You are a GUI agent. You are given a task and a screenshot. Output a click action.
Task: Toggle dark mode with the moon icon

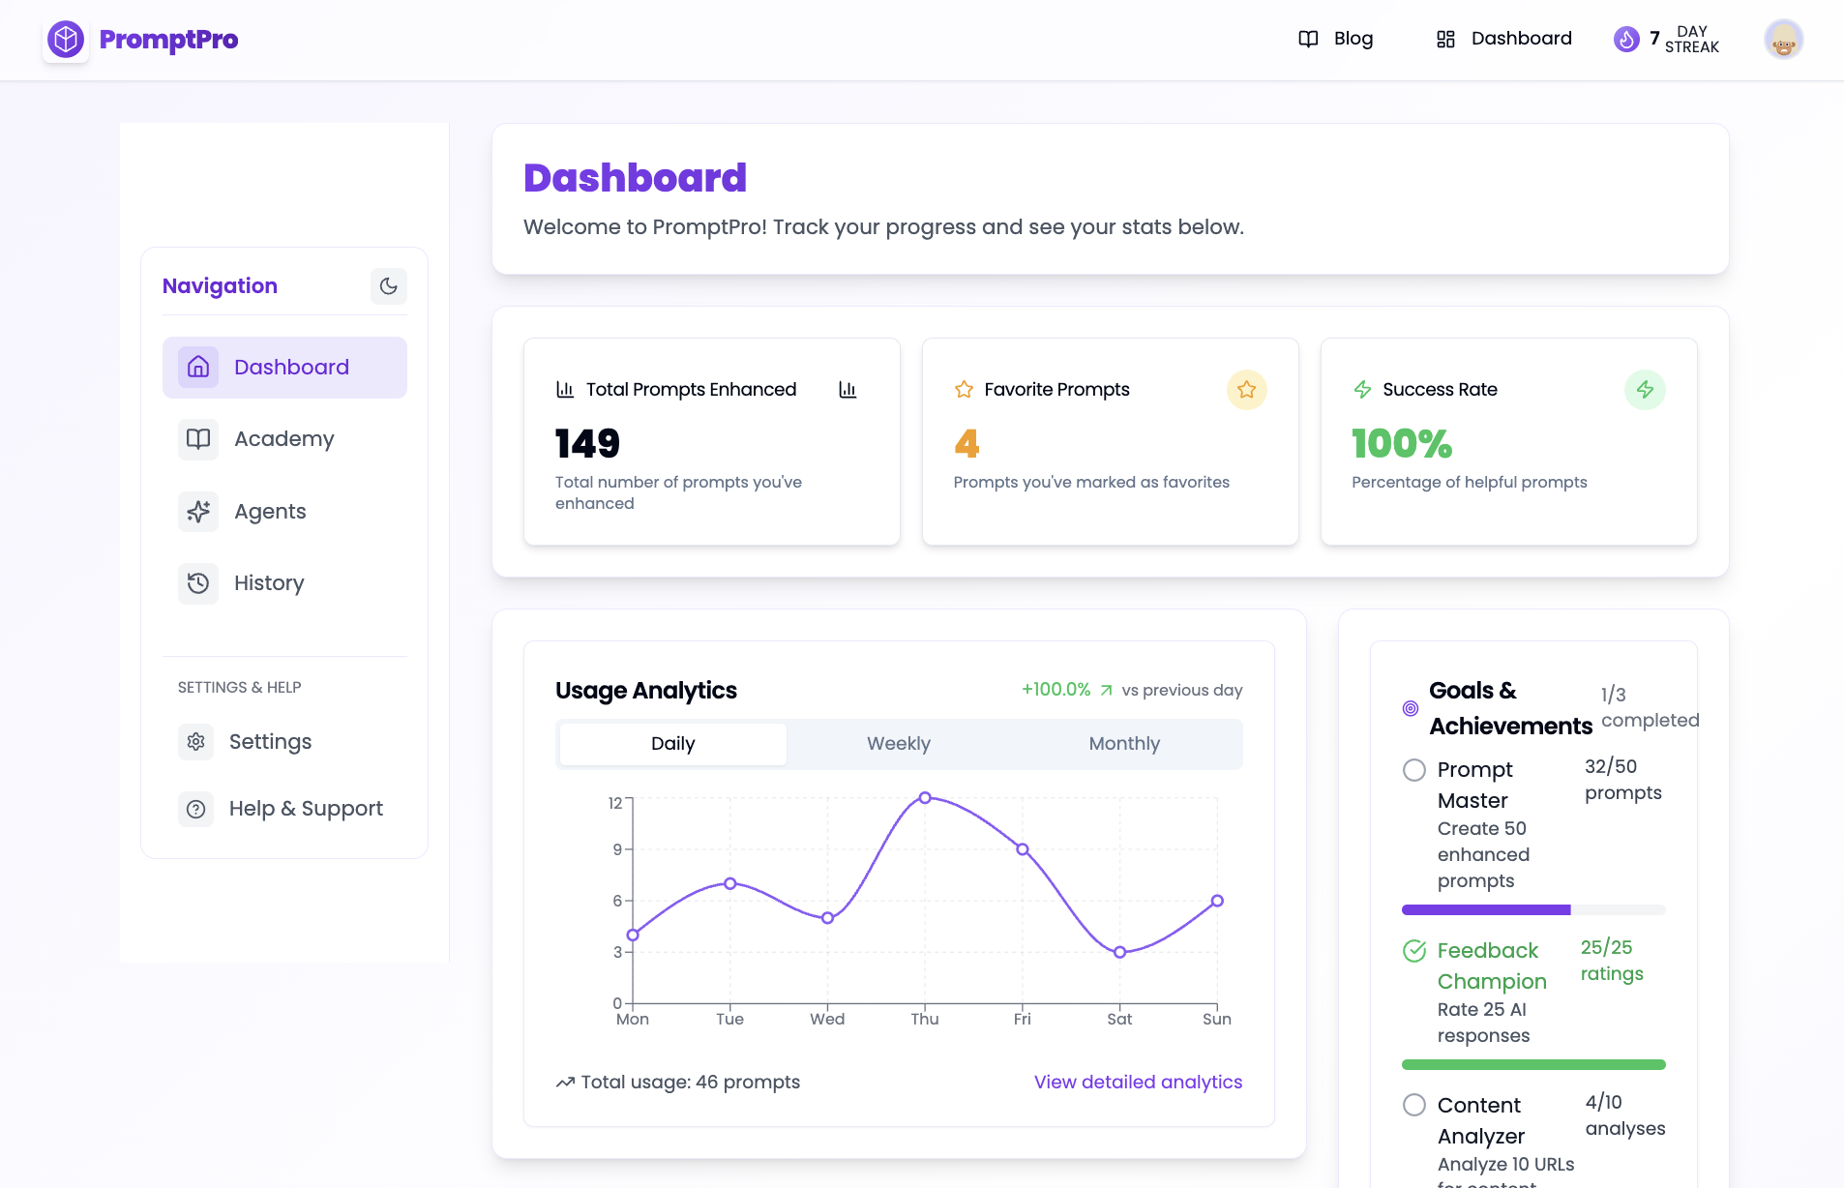click(388, 286)
